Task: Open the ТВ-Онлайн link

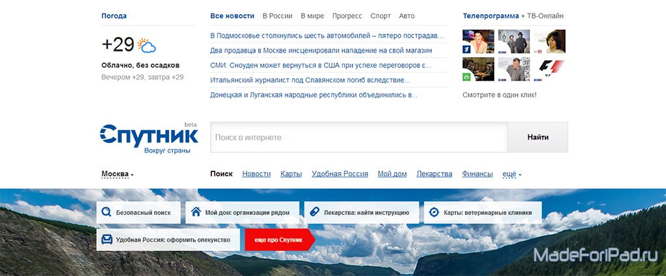Action: click(546, 16)
